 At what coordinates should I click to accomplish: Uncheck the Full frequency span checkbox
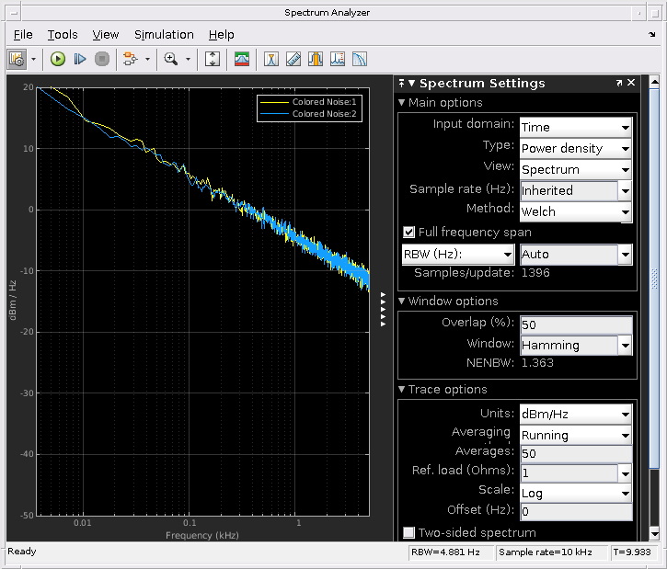point(409,233)
